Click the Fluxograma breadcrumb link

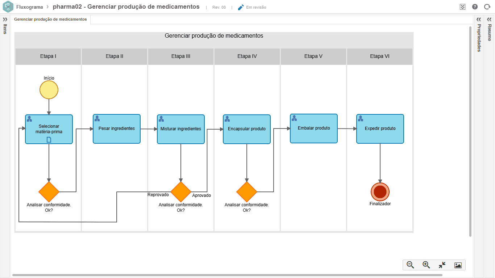30,7
